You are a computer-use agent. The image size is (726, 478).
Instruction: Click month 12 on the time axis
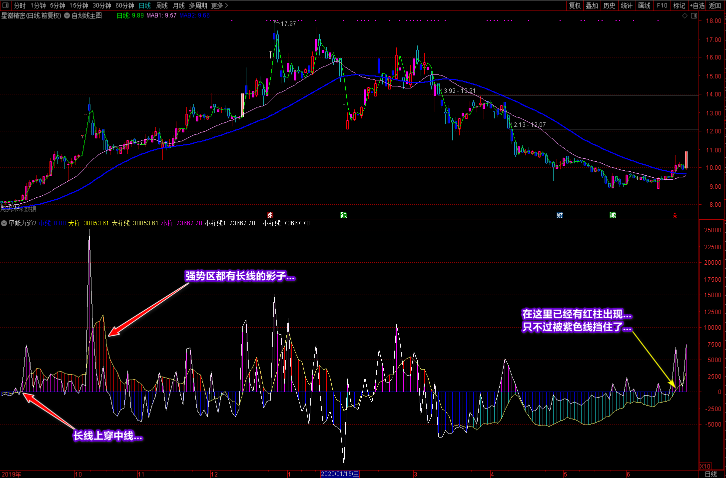[x=214, y=475]
